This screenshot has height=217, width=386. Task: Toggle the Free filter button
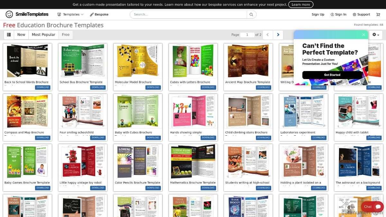66,35
